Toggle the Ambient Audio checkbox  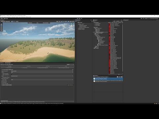pyautogui.click(x=11, y=81)
